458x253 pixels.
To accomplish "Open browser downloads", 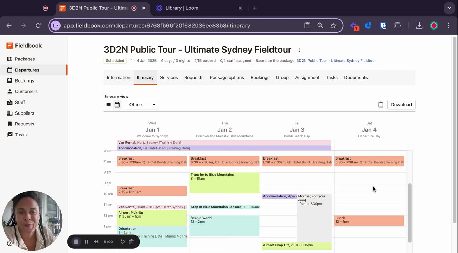I will [x=419, y=26].
